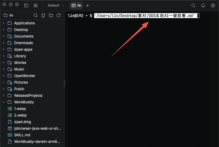Click the sidebar resize handle
Screen dimensions: 219x147
coord(65,83)
